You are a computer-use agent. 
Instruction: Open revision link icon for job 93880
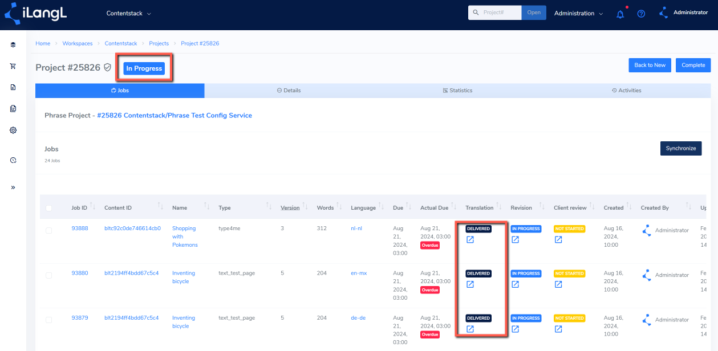515,284
